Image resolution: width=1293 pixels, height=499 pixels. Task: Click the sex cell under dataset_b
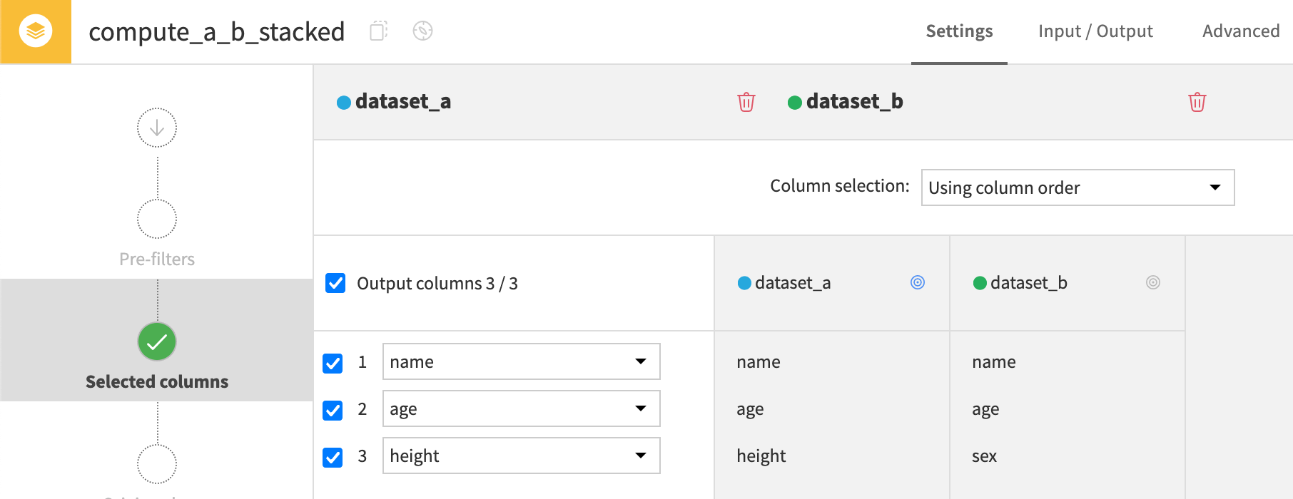984,456
